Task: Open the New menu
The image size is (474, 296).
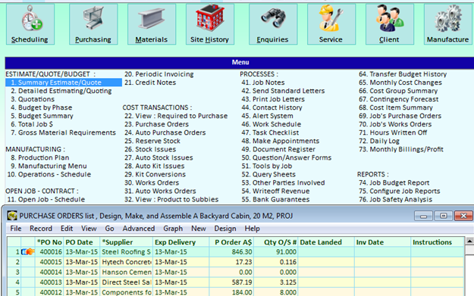Action: (x=199, y=229)
